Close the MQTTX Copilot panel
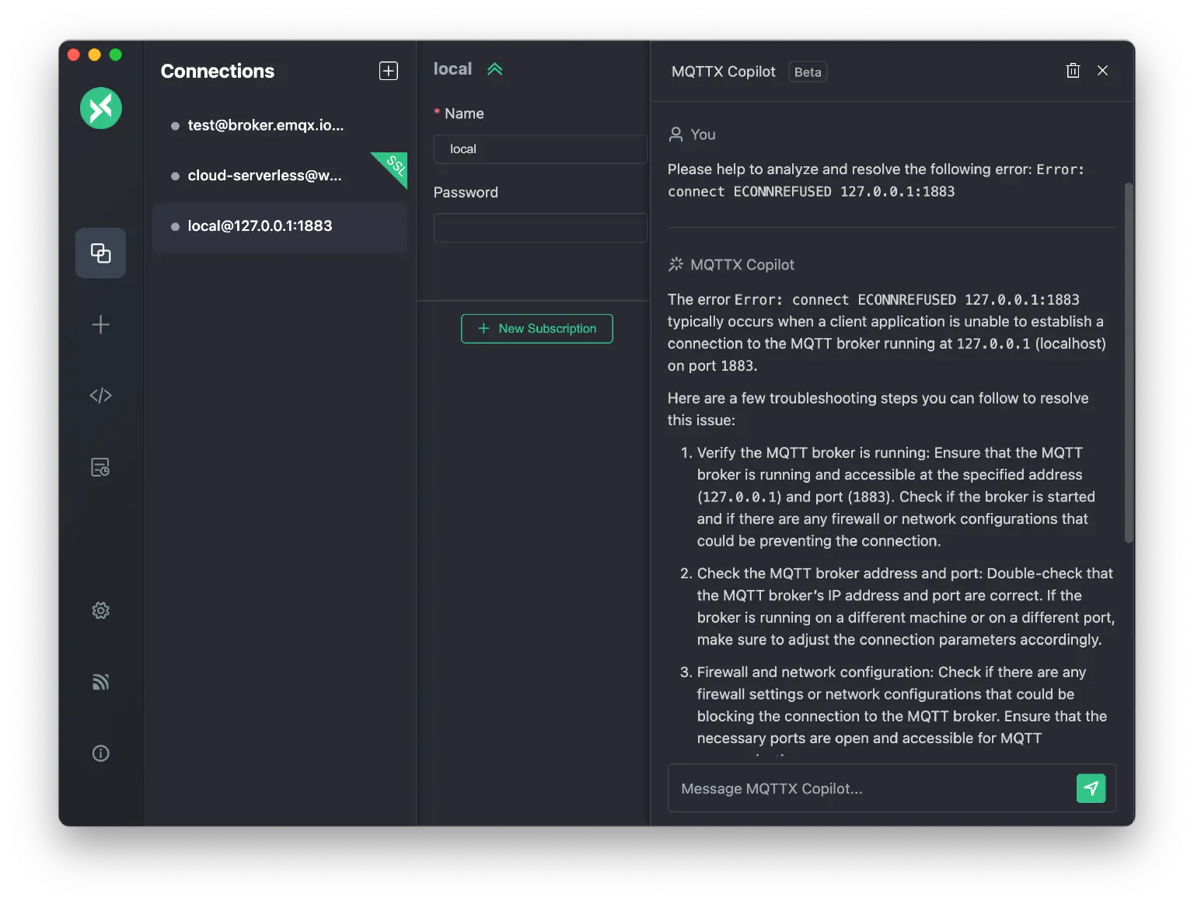This screenshot has height=904, width=1194. 1102,71
